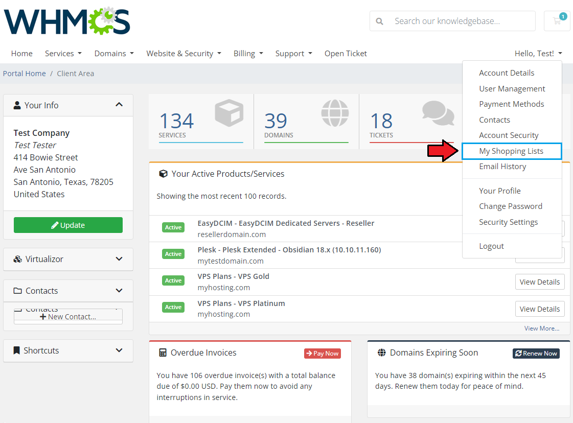Select My Shopping Lists
573x423 pixels.
point(512,151)
